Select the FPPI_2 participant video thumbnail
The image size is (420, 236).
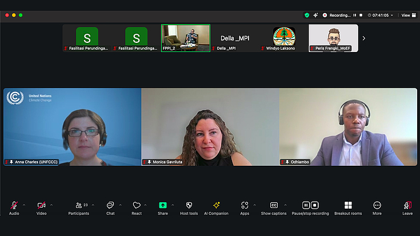[186, 38]
